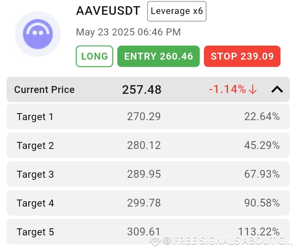Click the LONG position tag
This screenshot has width=296, height=251.
94,56
